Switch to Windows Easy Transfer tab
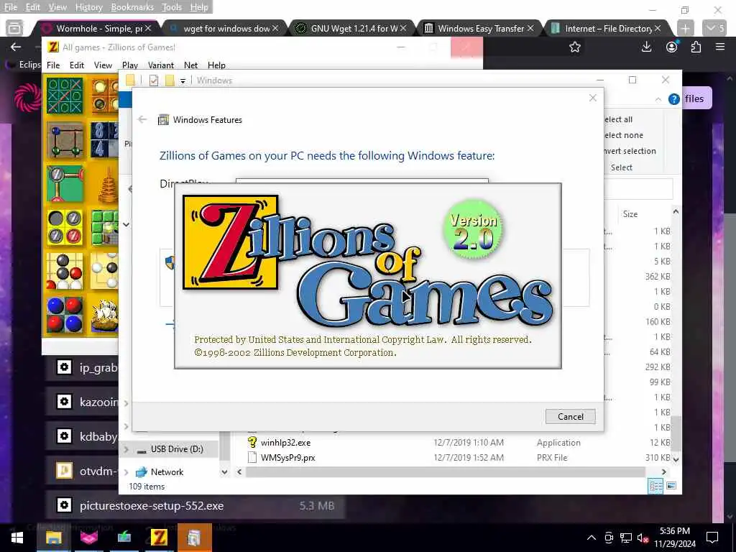 [478, 28]
